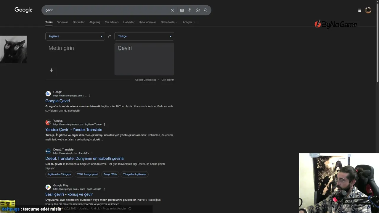Click the Google logo
This screenshot has width=379, height=213.
click(23, 10)
